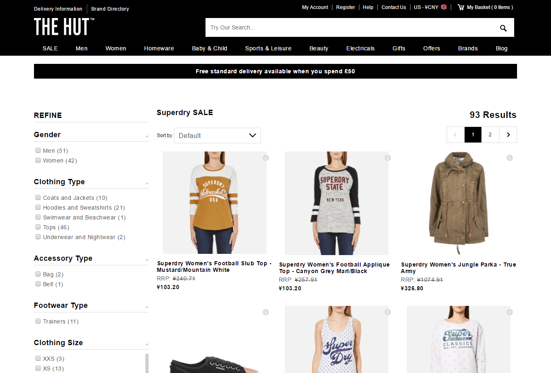Viewport: 551px width, 373px height.
Task: Open Jungle Parka product image
Action: (x=458, y=203)
